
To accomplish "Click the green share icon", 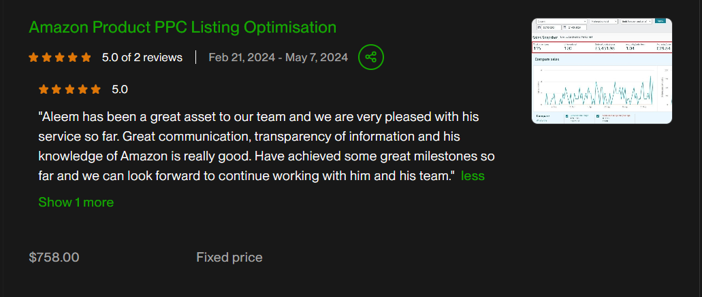I will 371,57.
